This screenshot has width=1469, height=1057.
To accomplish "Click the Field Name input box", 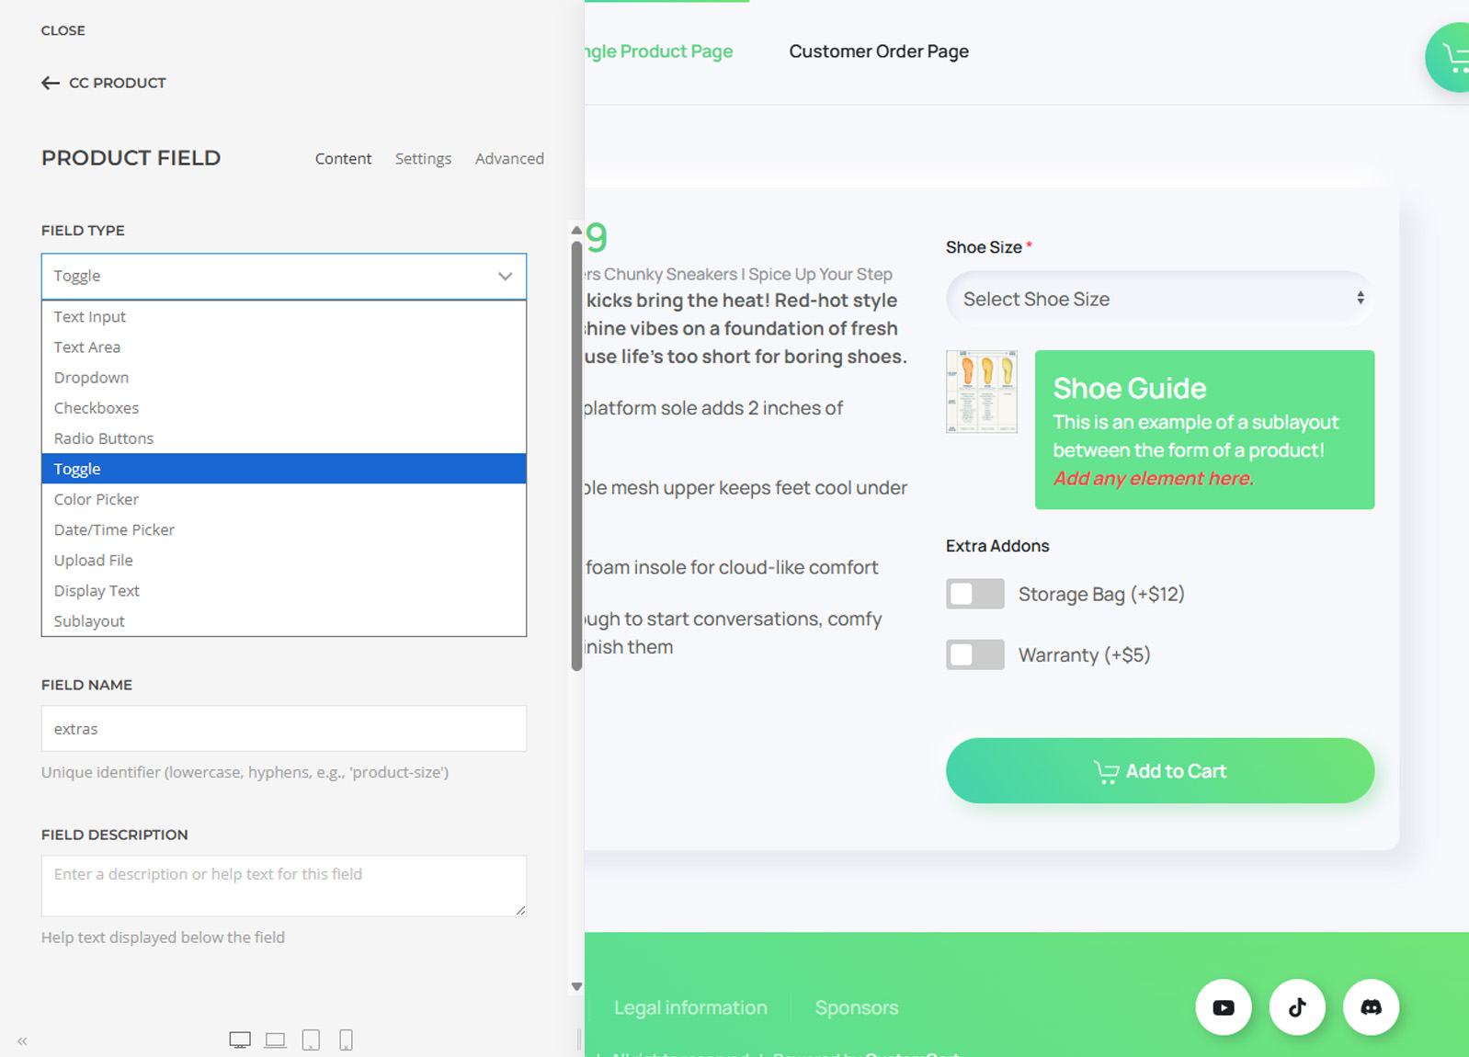I will pos(283,729).
